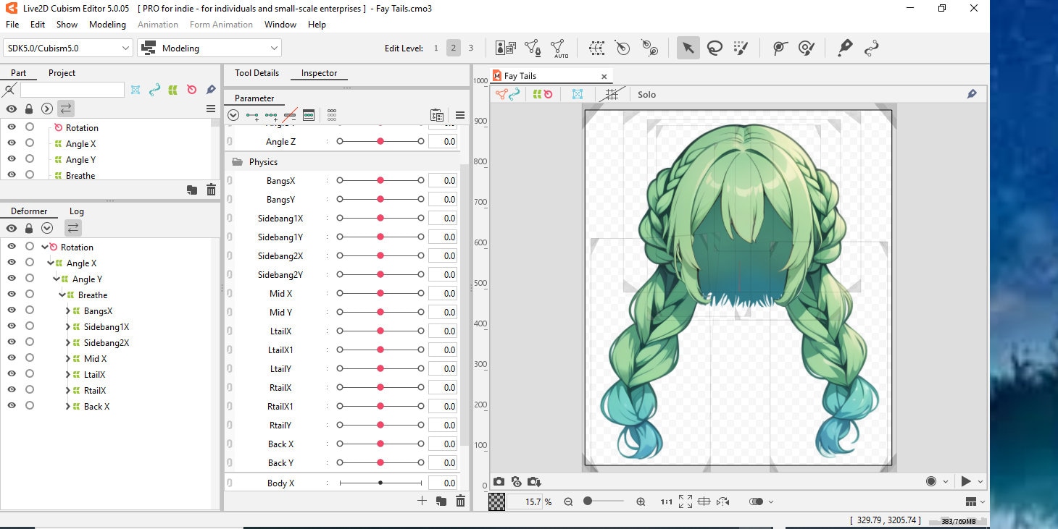Select the Arrow selection tool
Viewport: 1058px width, 529px height.
click(687, 48)
